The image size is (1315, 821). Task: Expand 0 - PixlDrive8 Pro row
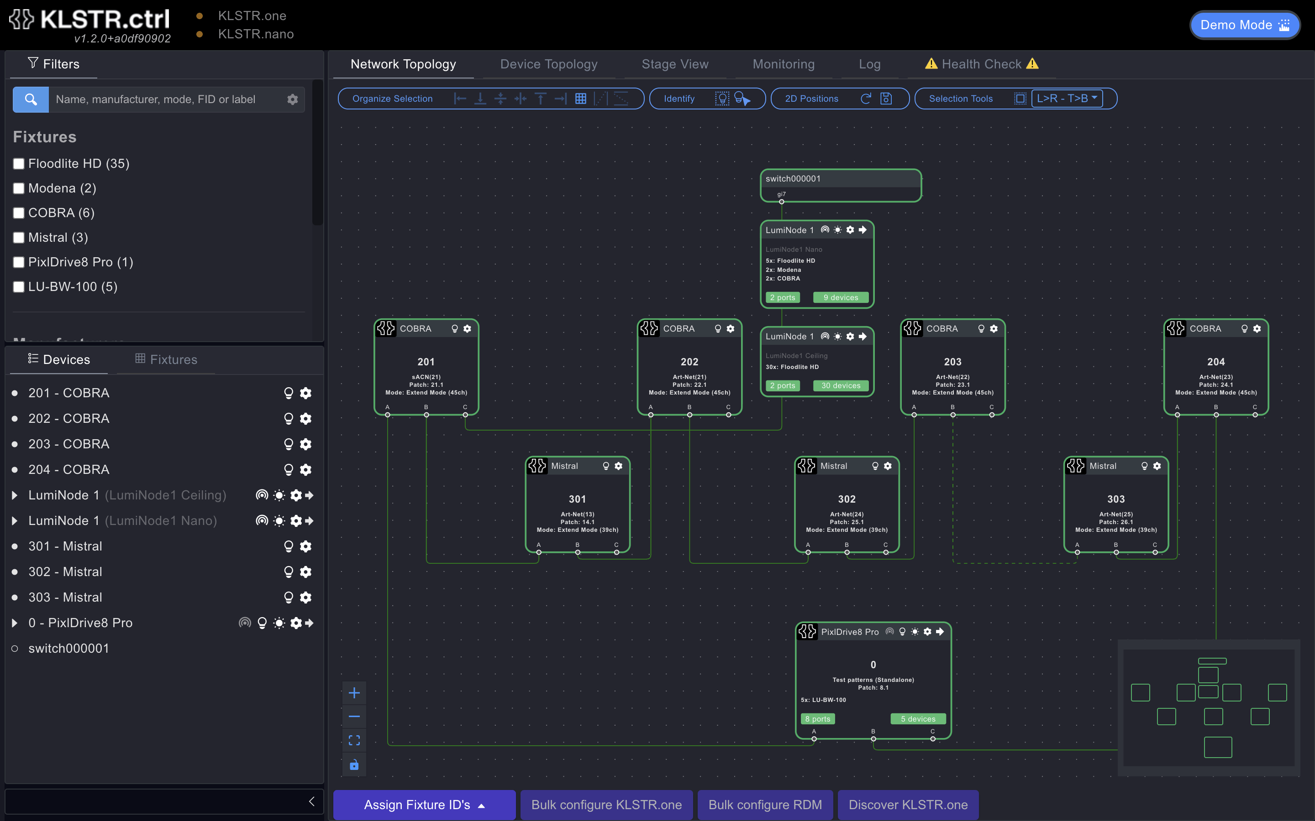15,623
